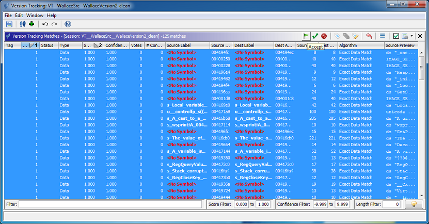Screen dimensions: 429x224
Task: Sort by the Source Label column header
Action: pyautogui.click(x=187, y=45)
